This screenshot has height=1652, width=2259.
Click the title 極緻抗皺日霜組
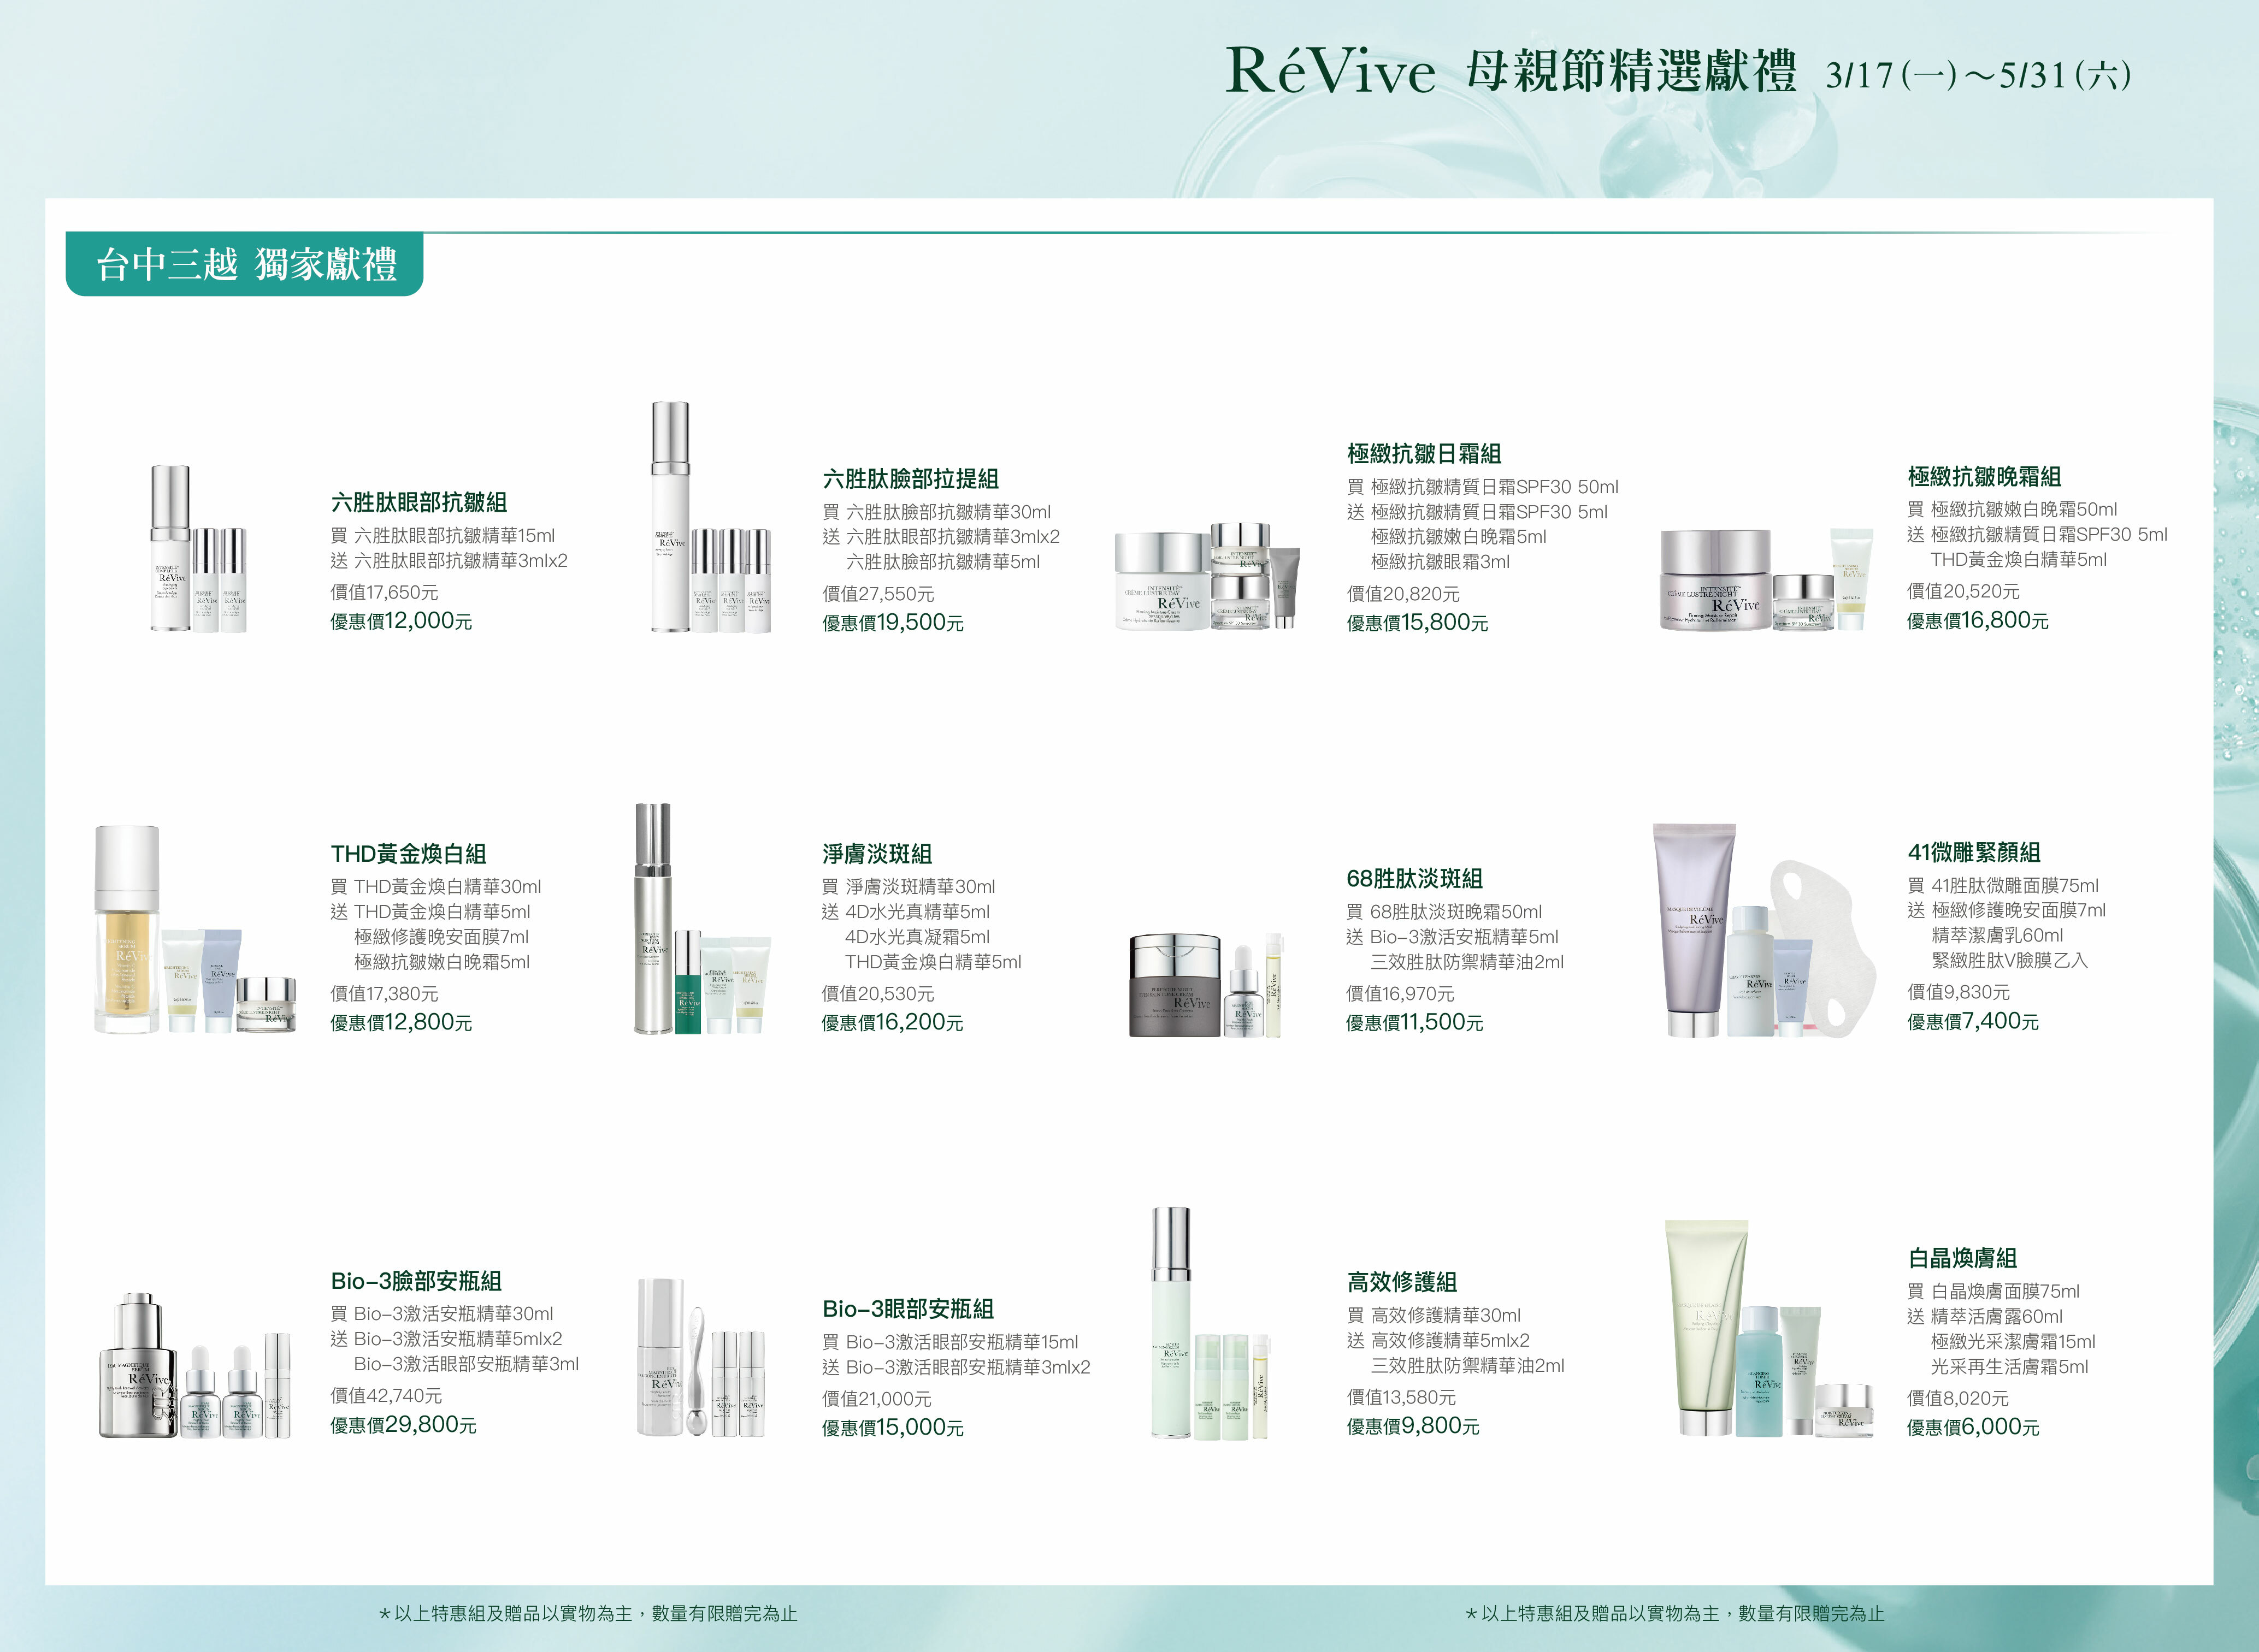1425,454
